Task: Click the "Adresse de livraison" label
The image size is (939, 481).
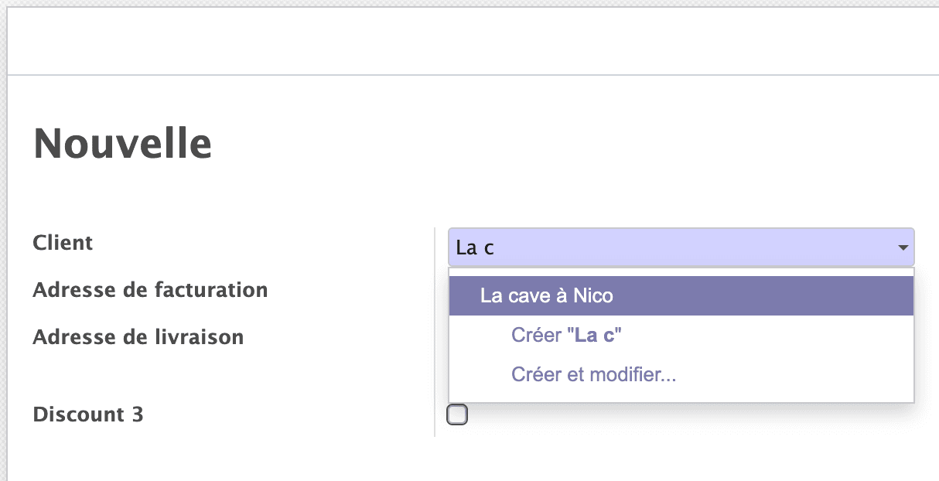Action: tap(138, 337)
